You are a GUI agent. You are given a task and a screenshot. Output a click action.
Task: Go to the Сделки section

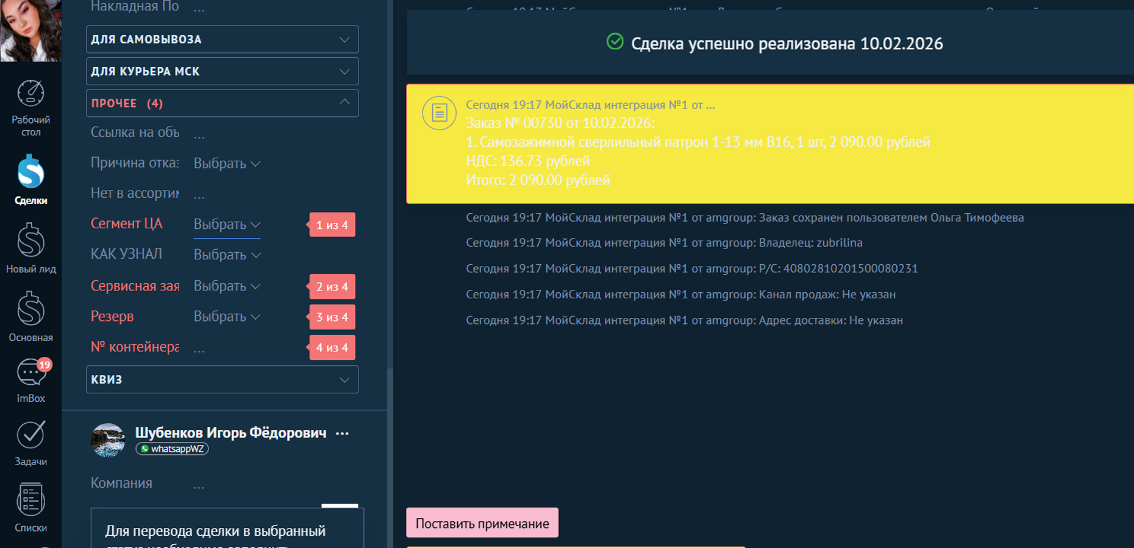pos(30,178)
